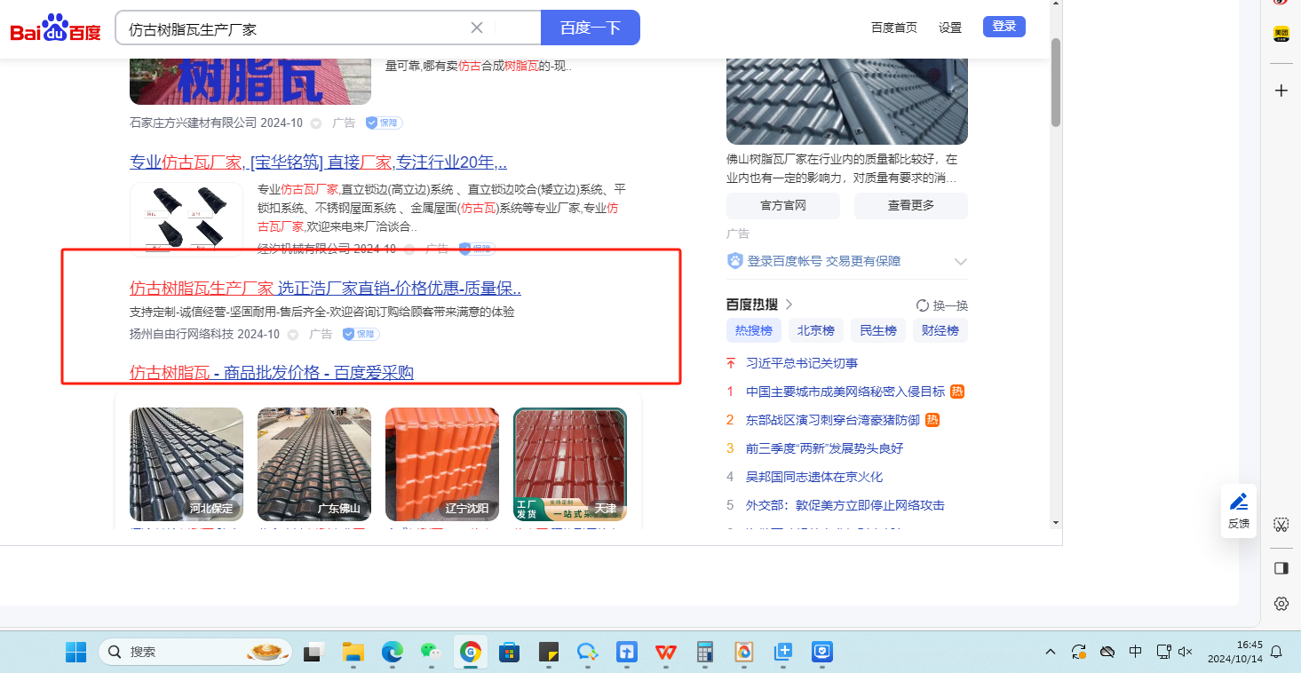
Task: Open the 专业仿古瓦厂家 宝华铭筑 result link
Action: [x=319, y=162]
